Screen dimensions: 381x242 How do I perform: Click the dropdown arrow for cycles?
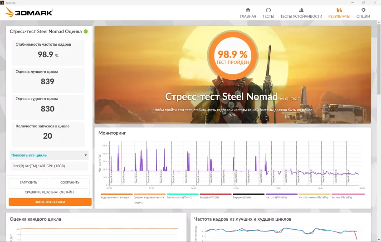pyautogui.click(x=86, y=155)
